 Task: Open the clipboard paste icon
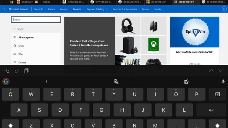coord(26,71)
